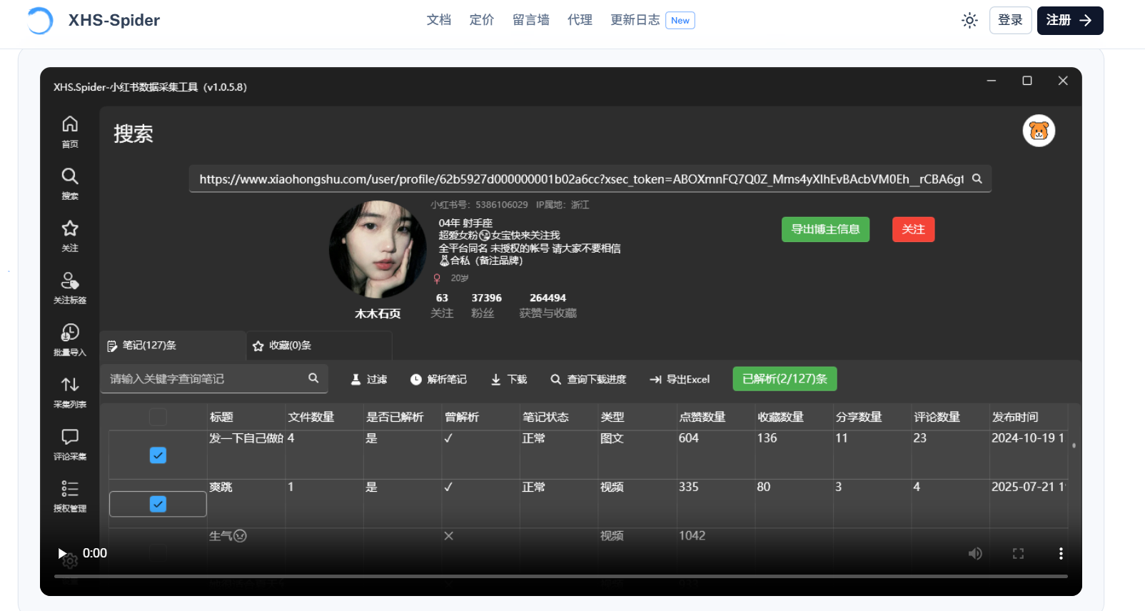Click the 导出Excel toolbar button

(680, 379)
